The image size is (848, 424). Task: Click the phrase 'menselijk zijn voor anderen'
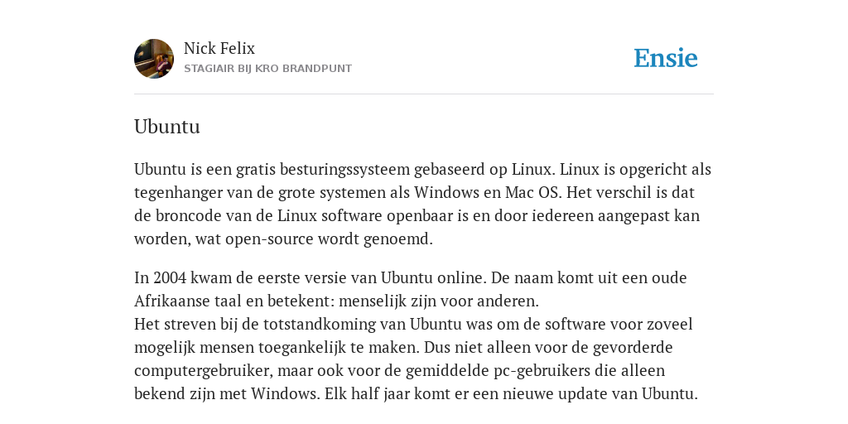[x=439, y=301]
